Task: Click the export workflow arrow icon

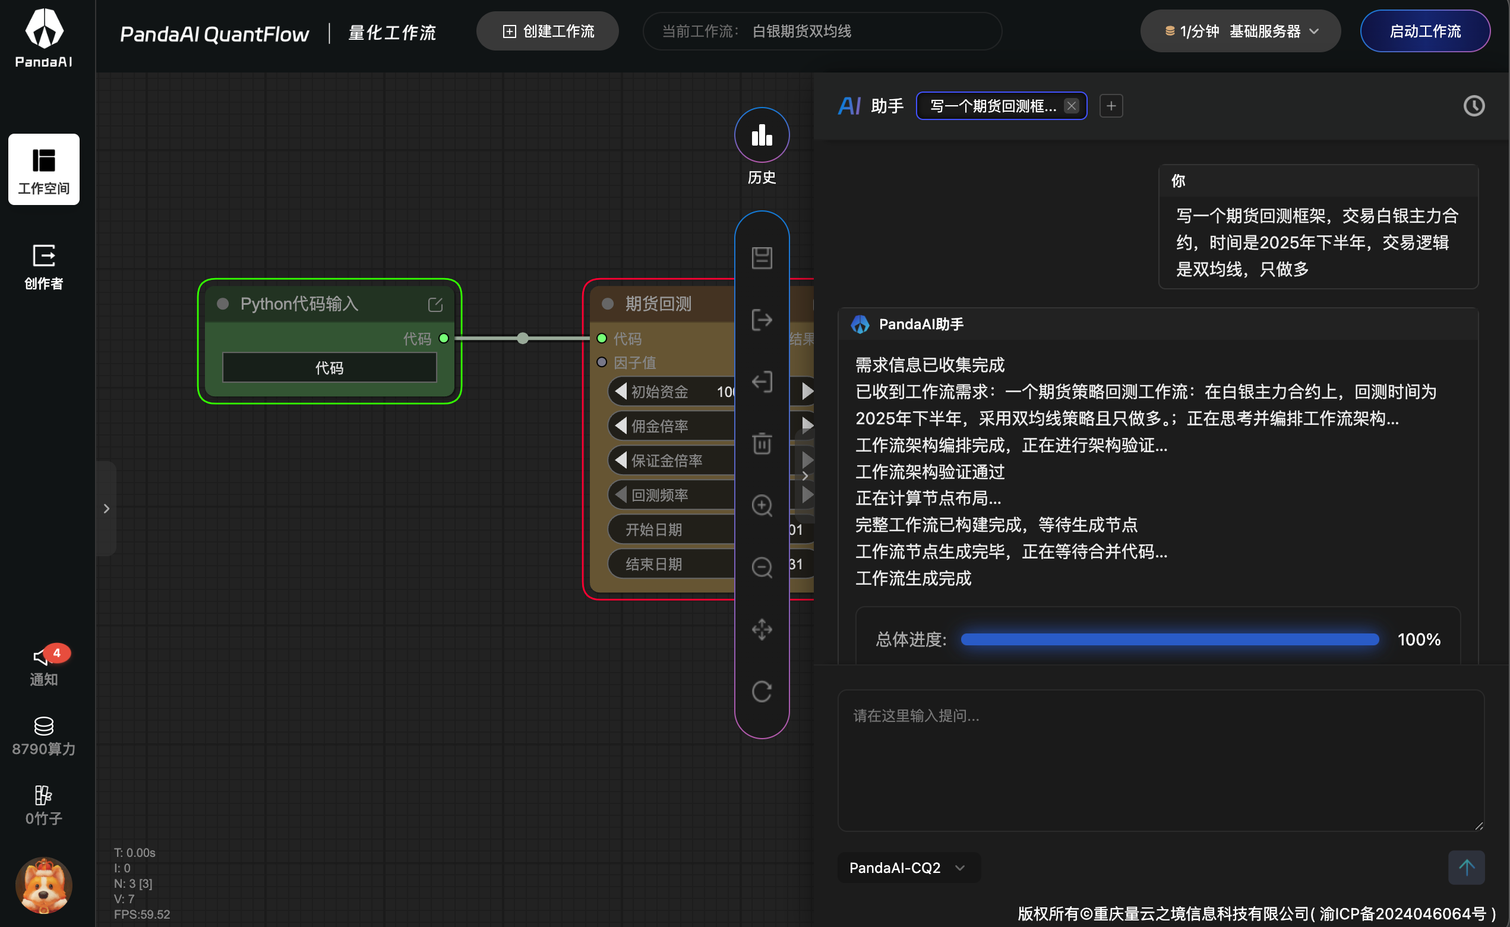Action: coord(762,320)
